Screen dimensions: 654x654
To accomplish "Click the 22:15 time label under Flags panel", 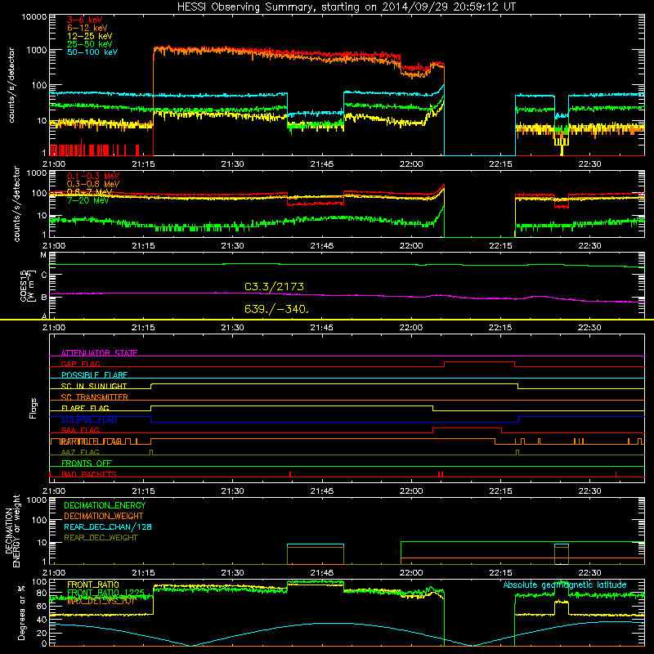I will pos(500,491).
